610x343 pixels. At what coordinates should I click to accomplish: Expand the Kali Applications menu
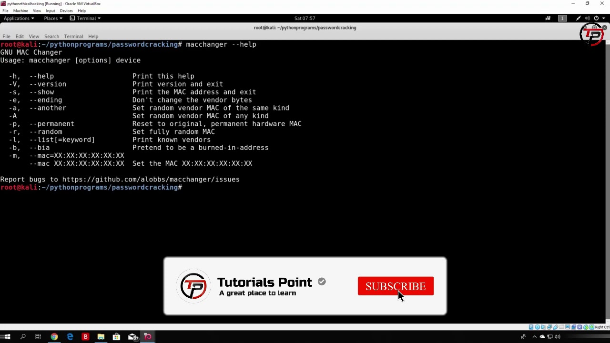point(19,18)
